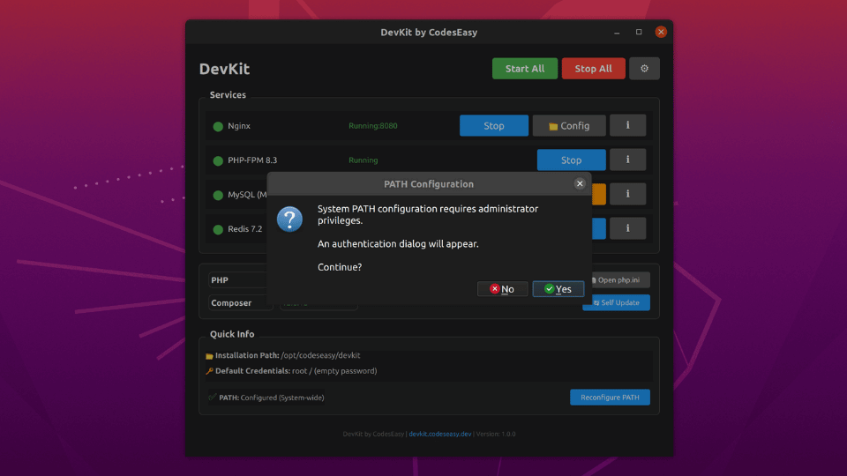Click the Default Credentials key icon
The width and height of the screenshot is (847, 476).
(209, 371)
